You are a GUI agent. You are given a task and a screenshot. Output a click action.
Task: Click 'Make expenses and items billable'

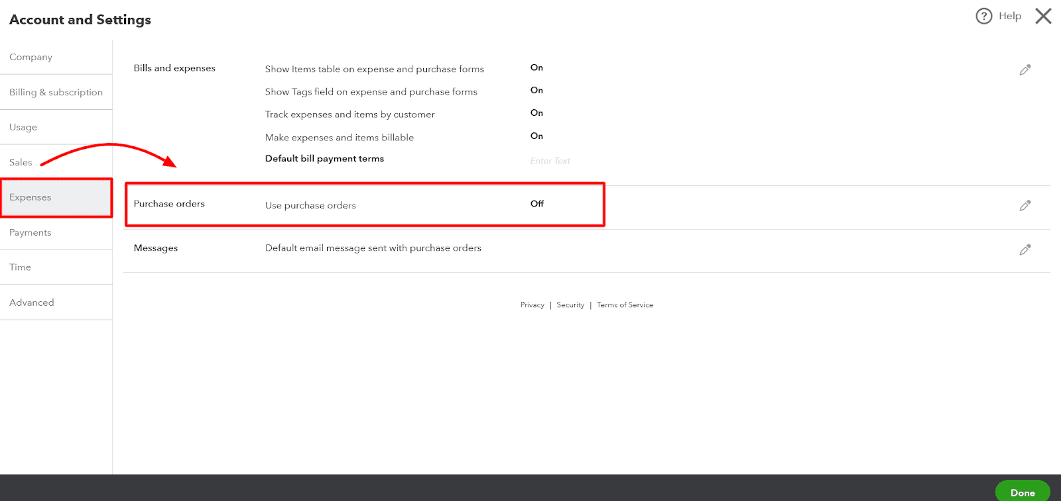pos(340,138)
